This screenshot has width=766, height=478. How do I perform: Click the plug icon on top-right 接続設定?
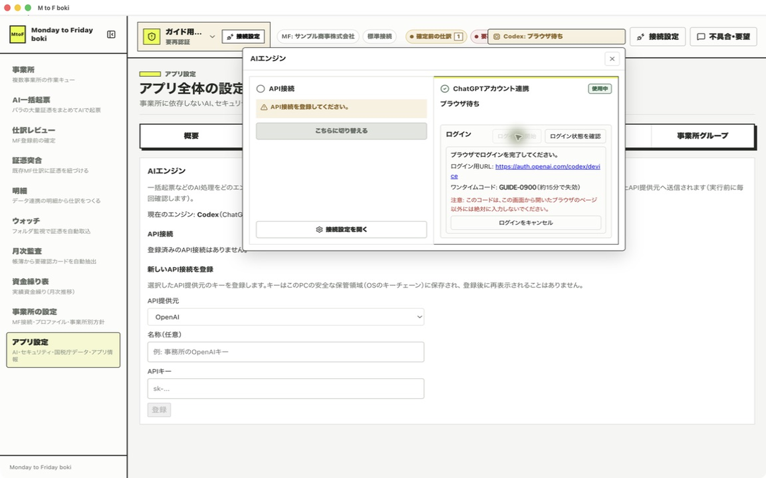[640, 37]
